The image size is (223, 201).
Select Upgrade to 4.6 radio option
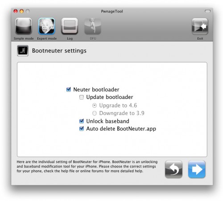tap(95, 106)
